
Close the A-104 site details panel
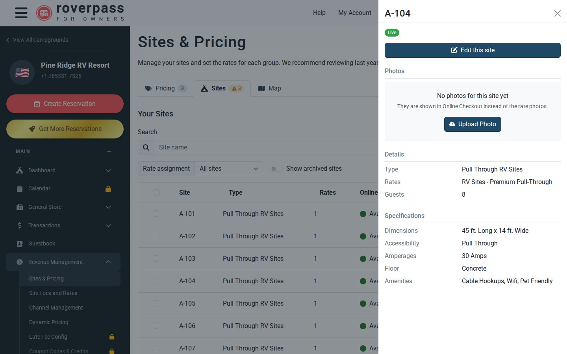(x=557, y=13)
